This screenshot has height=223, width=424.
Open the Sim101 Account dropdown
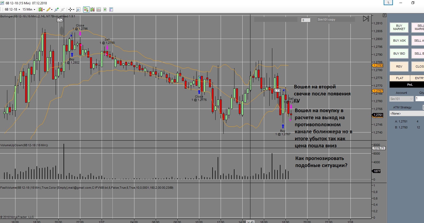(402, 99)
